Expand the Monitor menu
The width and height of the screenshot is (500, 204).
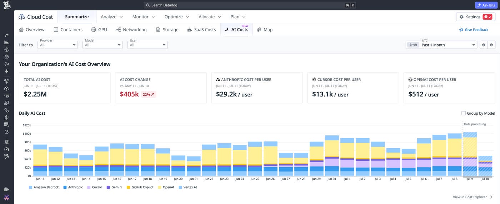pos(144,17)
